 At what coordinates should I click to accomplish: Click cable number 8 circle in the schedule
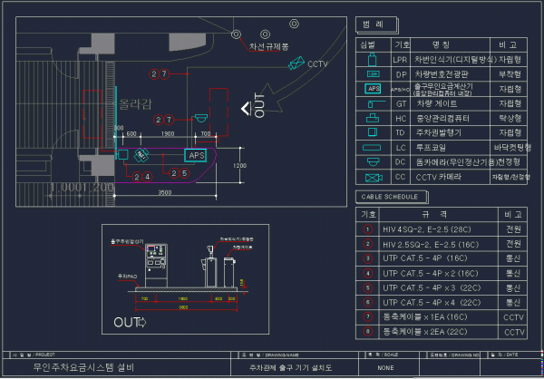[x=367, y=332]
